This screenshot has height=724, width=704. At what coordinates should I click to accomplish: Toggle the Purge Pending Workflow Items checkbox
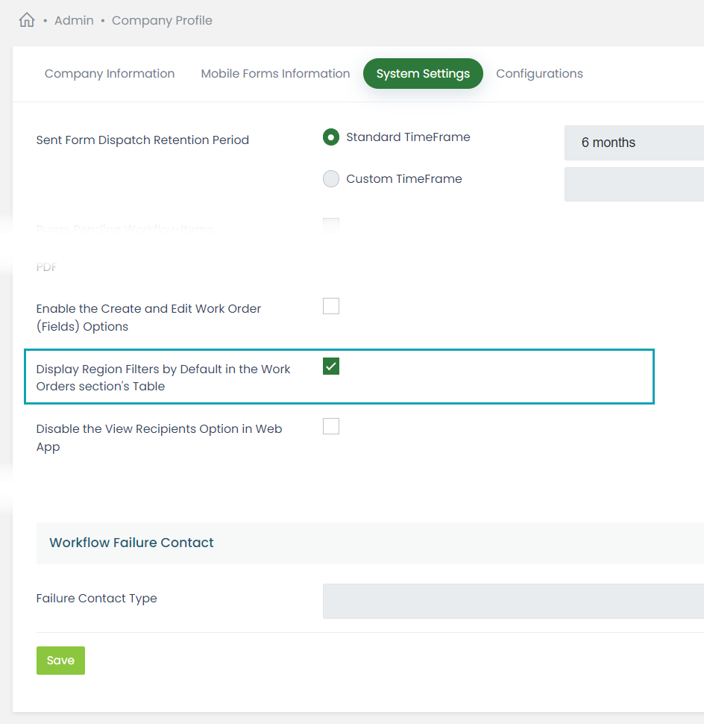[x=331, y=225]
